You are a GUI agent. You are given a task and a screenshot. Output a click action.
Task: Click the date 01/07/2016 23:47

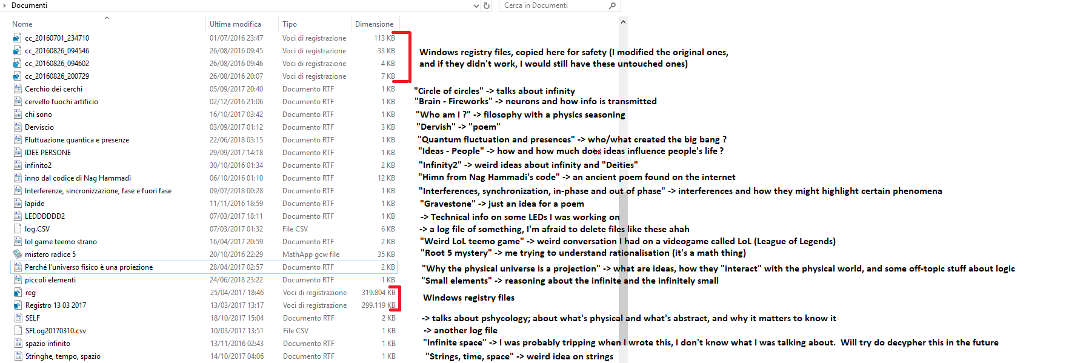(x=236, y=38)
